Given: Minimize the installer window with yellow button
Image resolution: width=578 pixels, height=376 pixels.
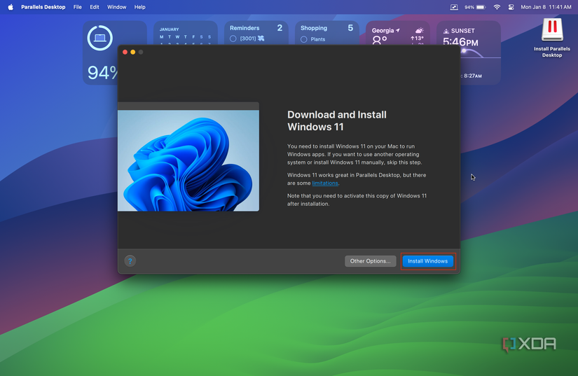Looking at the screenshot, I should [x=132, y=53].
